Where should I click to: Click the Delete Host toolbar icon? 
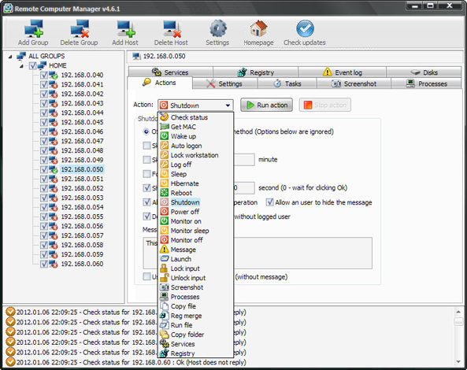(172, 28)
